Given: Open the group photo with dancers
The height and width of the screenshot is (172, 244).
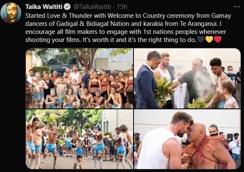Looking at the screenshot, I should click(79, 78).
